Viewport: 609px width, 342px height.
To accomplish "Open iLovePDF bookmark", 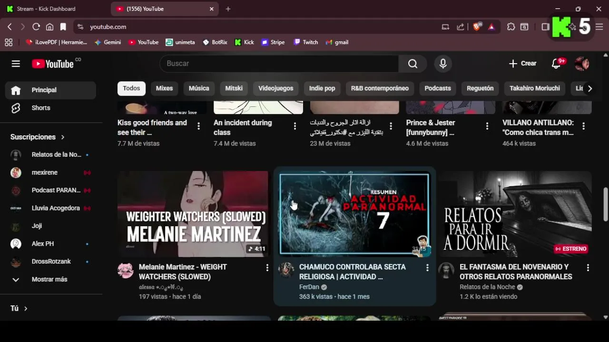I will click(x=56, y=42).
